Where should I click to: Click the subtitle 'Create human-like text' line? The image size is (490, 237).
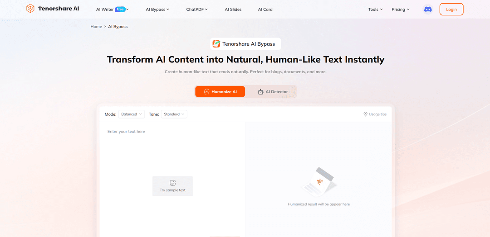coord(245,71)
